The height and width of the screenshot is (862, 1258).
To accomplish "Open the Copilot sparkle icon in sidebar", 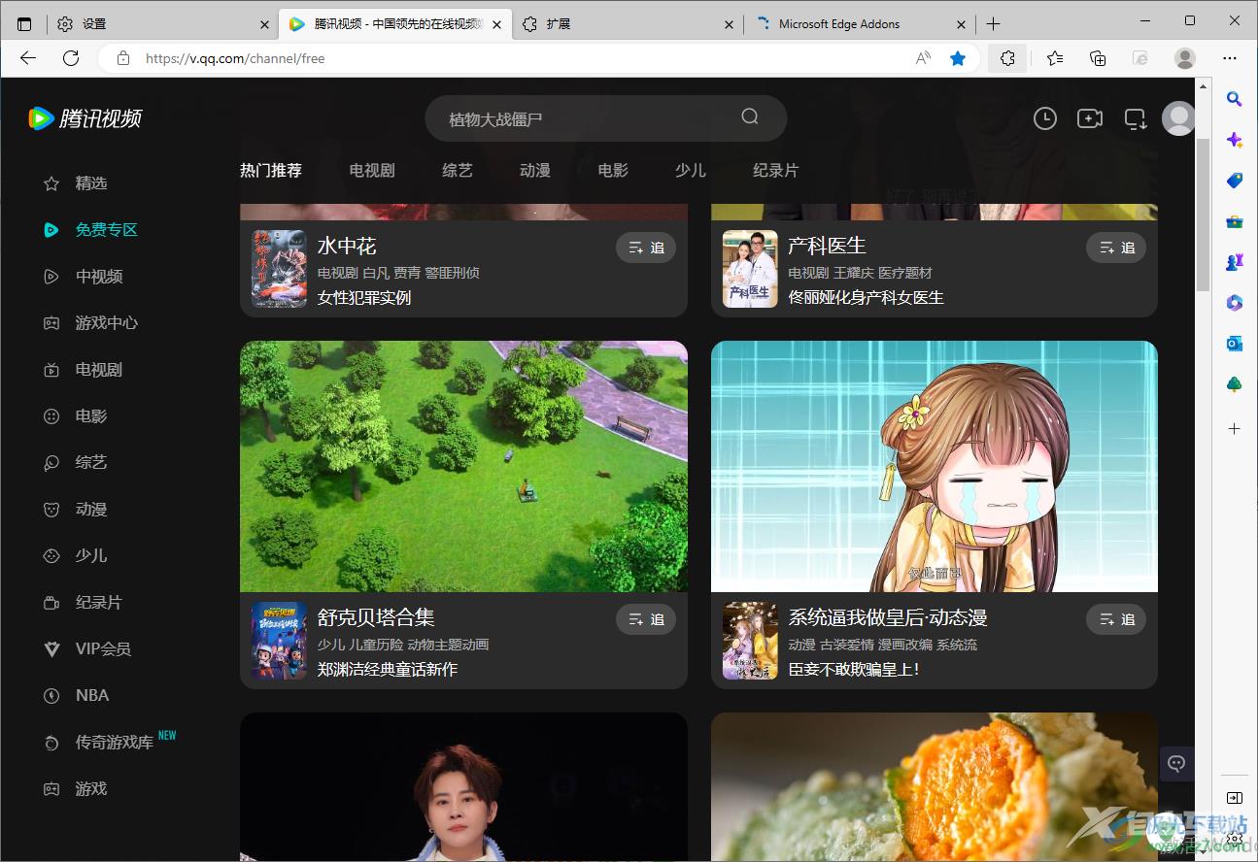I will click(x=1234, y=140).
